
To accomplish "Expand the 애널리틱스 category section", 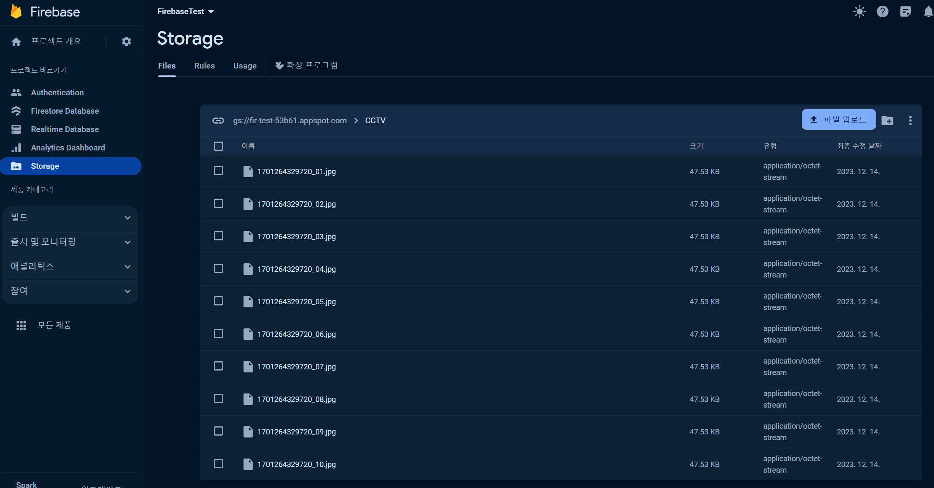I will [70, 266].
